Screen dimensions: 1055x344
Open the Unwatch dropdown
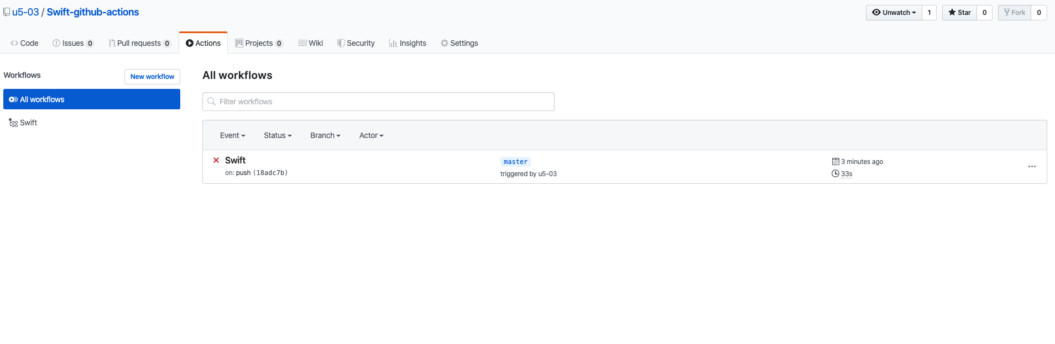(894, 13)
